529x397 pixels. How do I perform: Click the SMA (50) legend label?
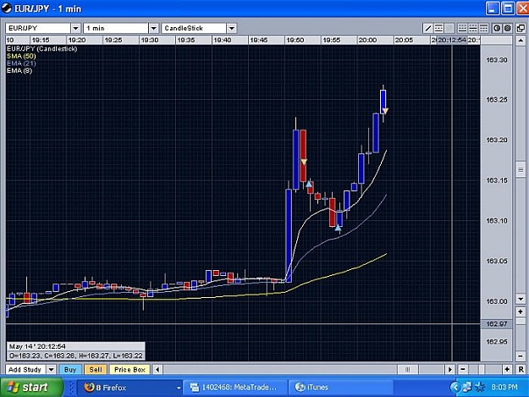pyautogui.click(x=21, y=56)
